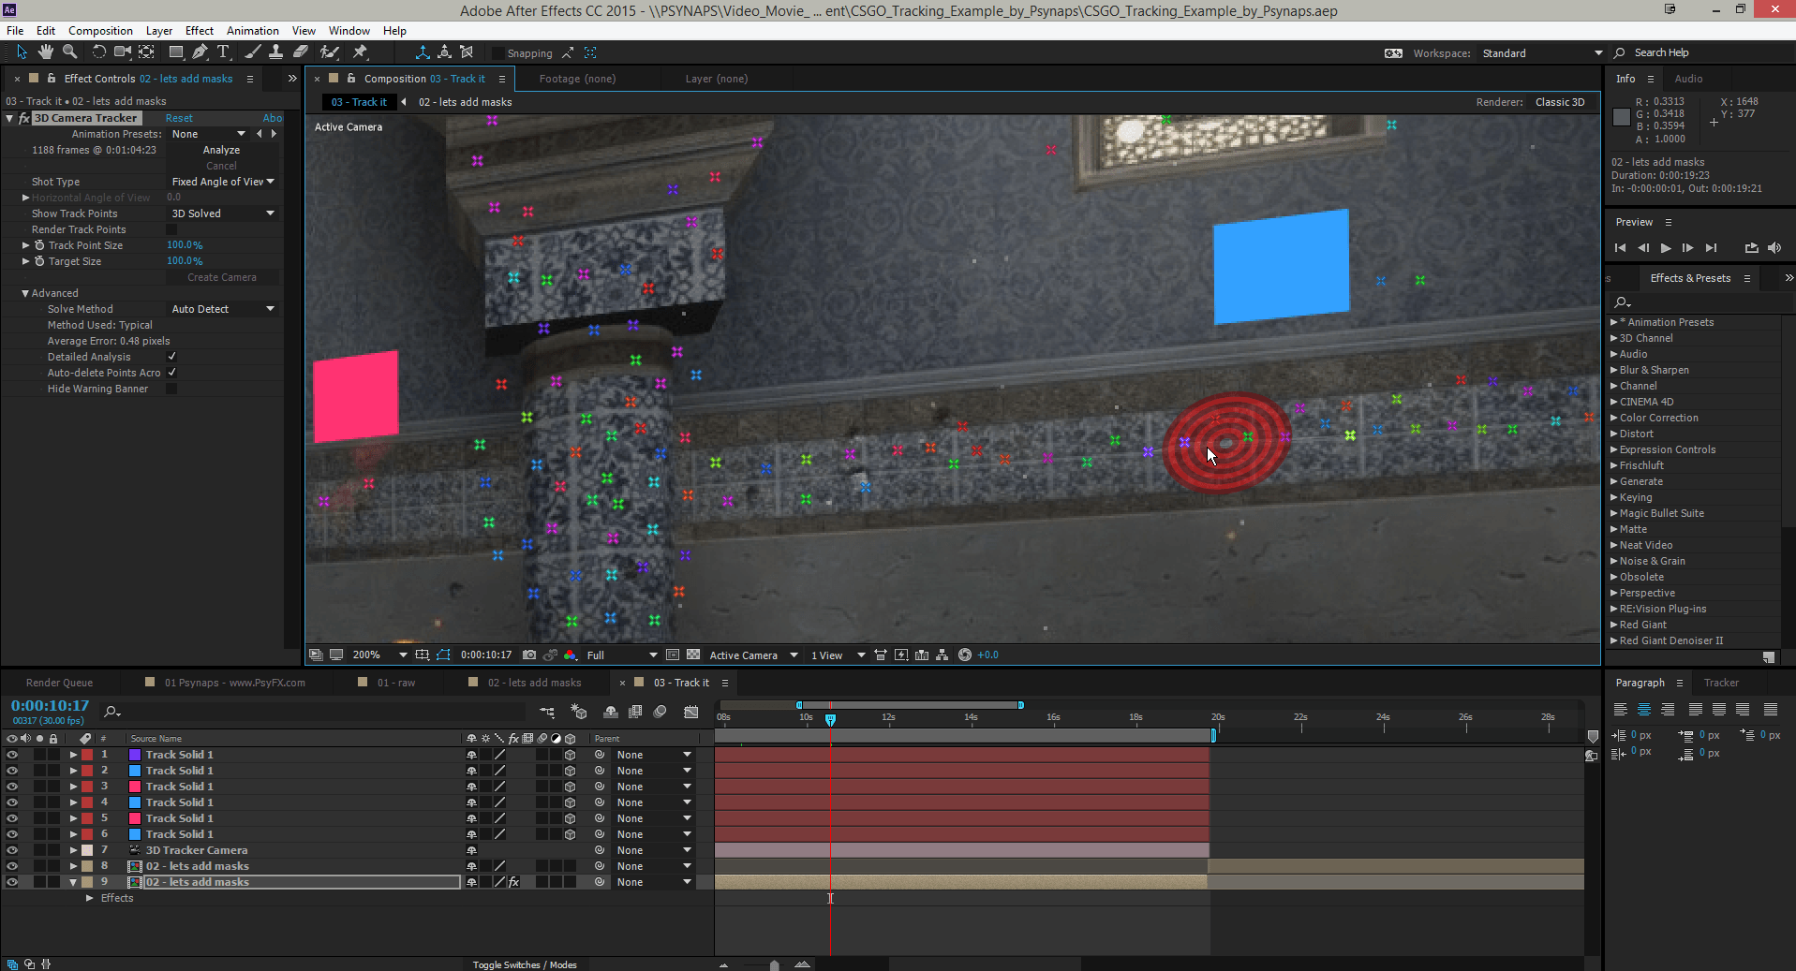Screen dimensions: 1796x971
Task: Open viewer magnification 200% dropdown
Action: click(x=379, y=655)
